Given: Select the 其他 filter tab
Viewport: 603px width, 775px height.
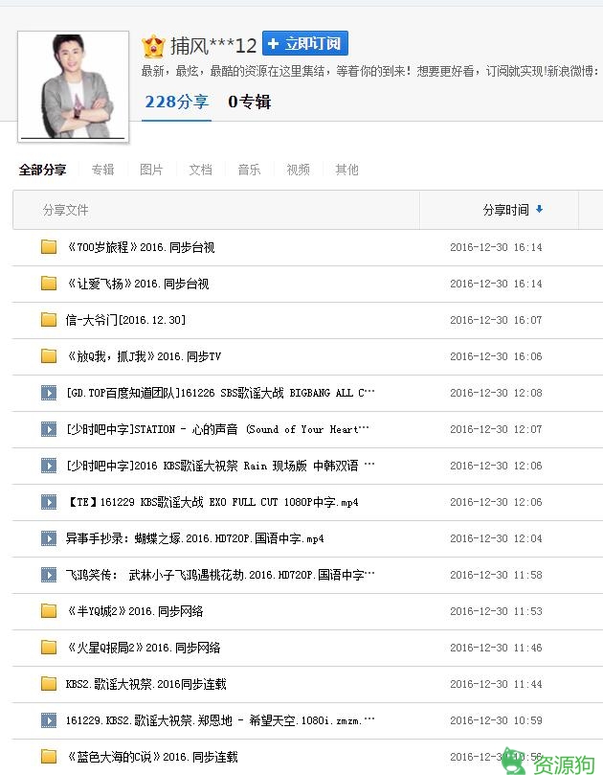Looking at the screenshot, I should (346, 170).
